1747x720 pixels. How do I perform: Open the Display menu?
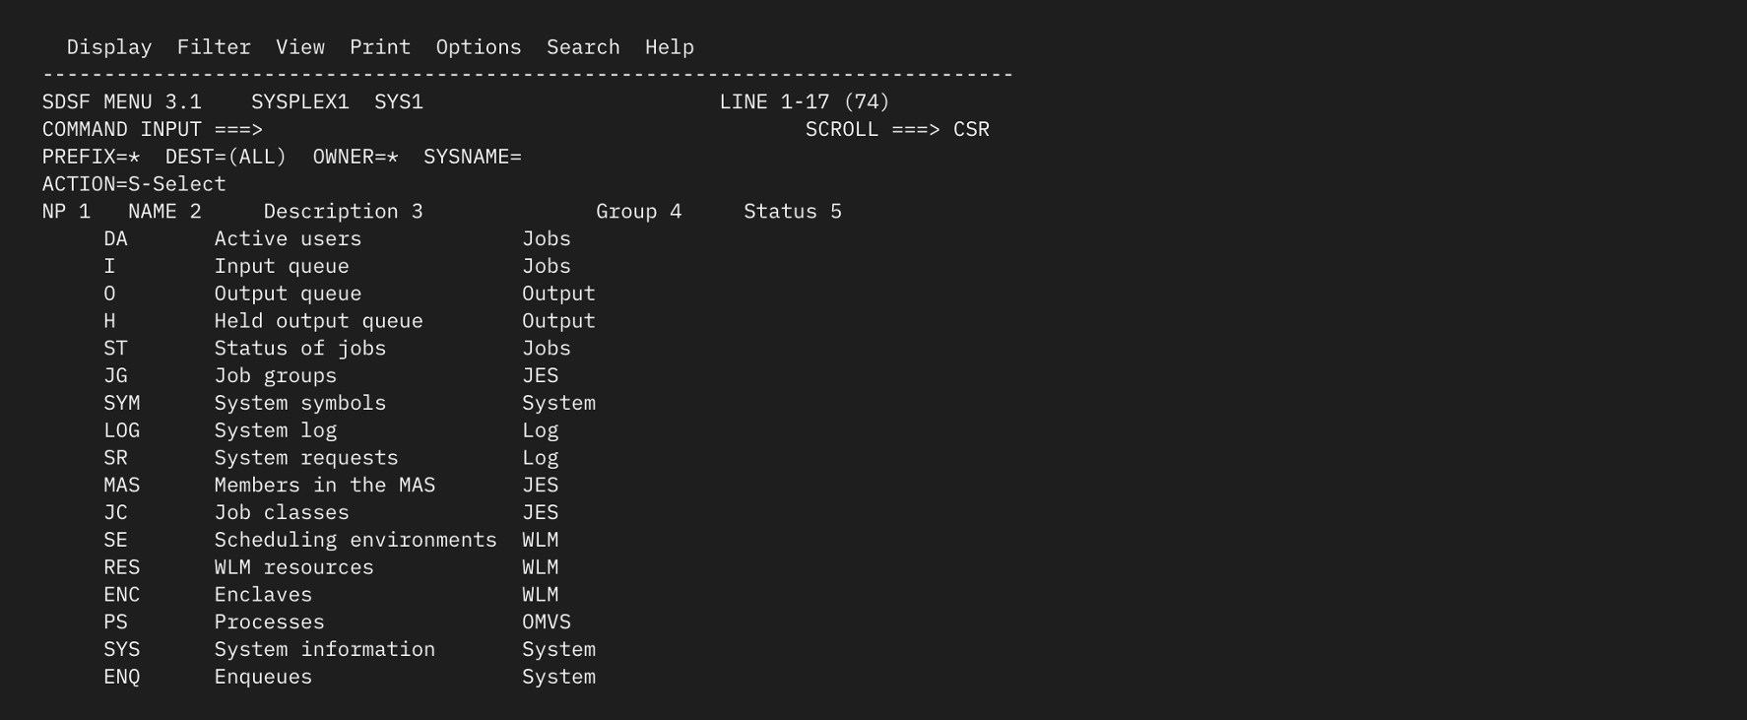[108, 46]
